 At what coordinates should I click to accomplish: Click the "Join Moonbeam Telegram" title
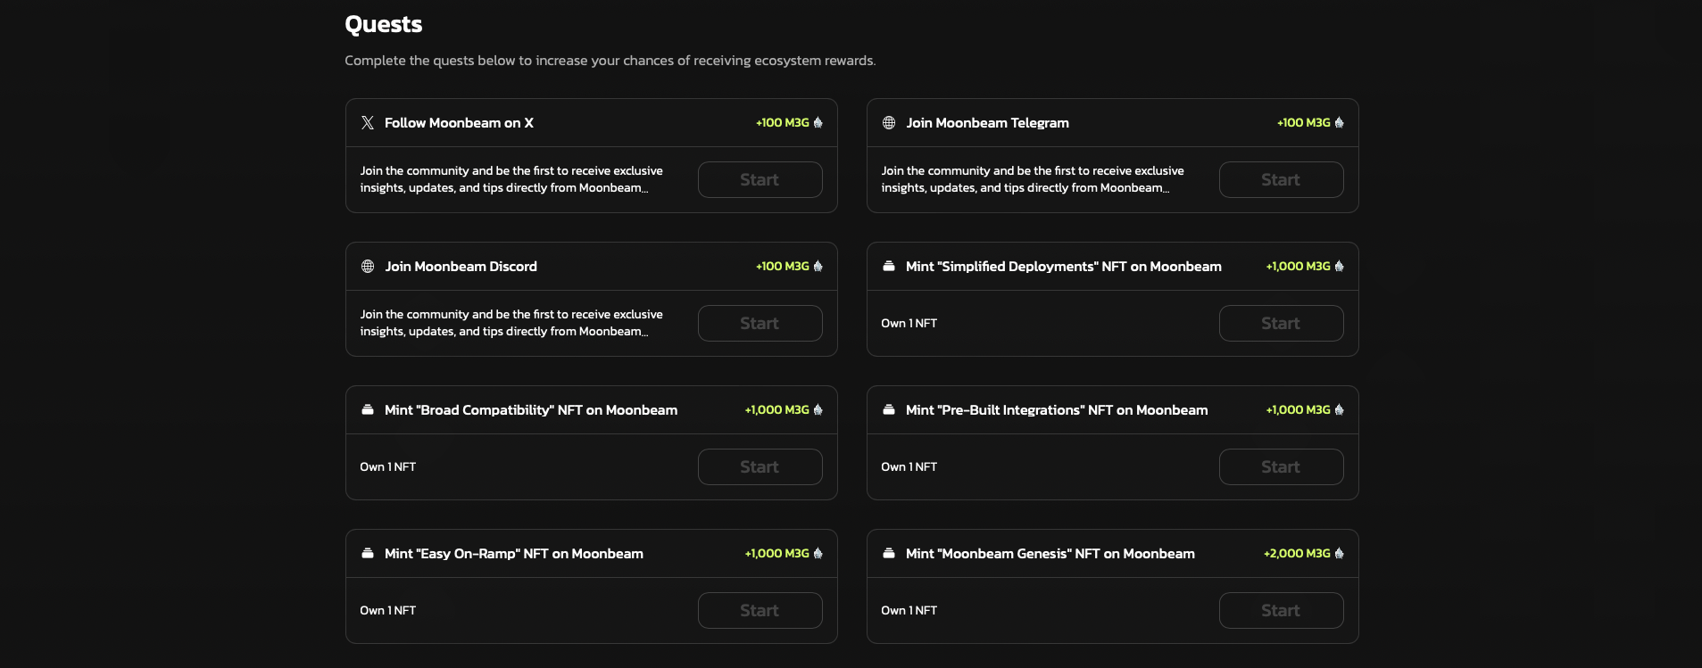pos(987,123)
